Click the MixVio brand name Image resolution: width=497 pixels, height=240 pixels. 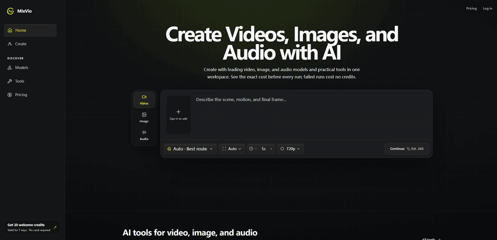coord(25,11)
